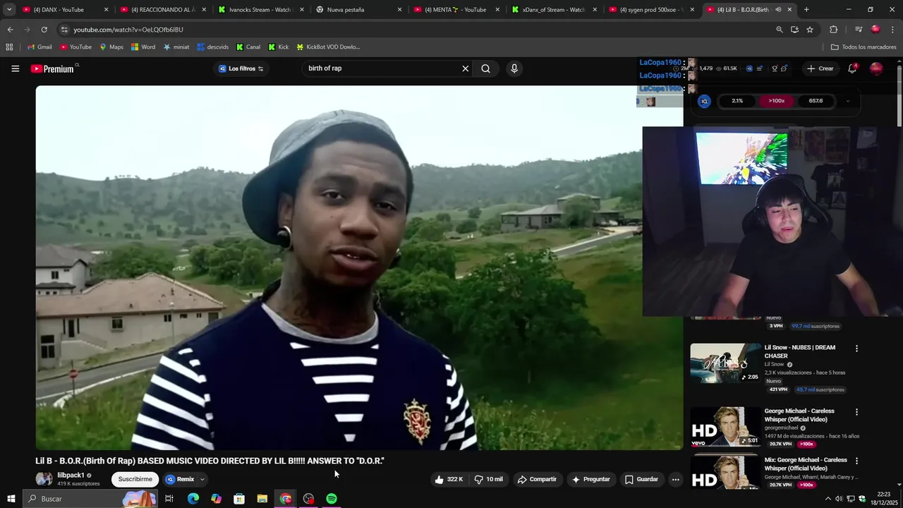Viewport: 903px width, 508px height.
Task: Click the chat bubble icon in the extension bar
Action: click(x=784, y=68)
